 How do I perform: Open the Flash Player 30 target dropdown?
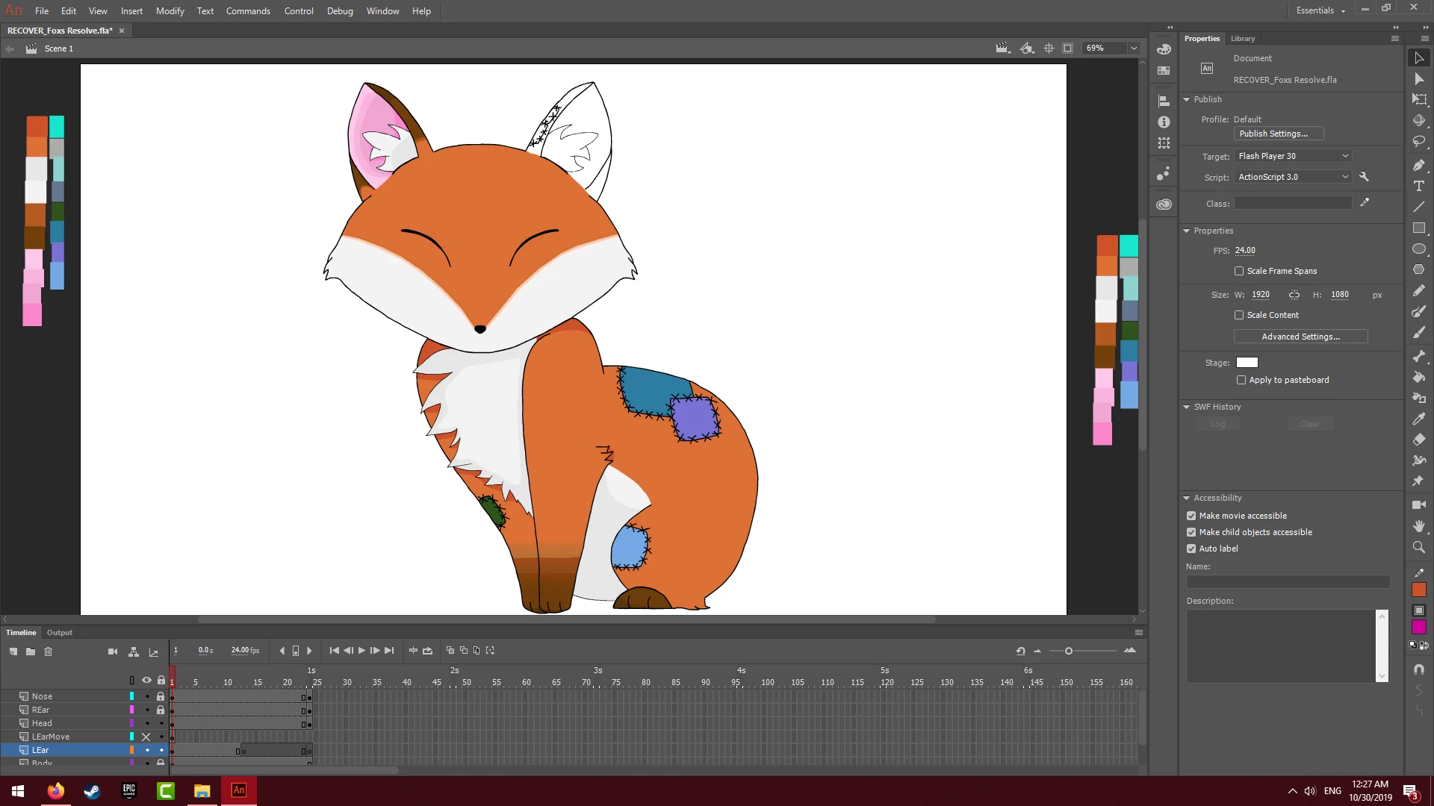[x=1293, y=156]
